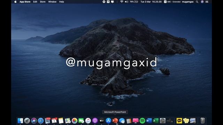This screenshot has height=125, width=223.
Task: Open Spotlight search magnifier icon
Action: [197, 2]
